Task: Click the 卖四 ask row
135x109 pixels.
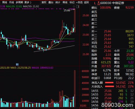Action: point(112,16)
